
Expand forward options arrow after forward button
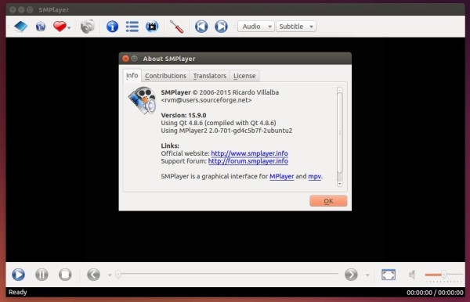tap(367, 275)
